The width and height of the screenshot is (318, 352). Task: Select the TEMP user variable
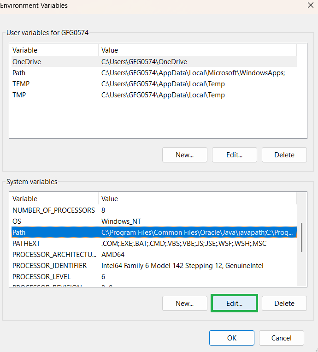click(x=21, y=84)
